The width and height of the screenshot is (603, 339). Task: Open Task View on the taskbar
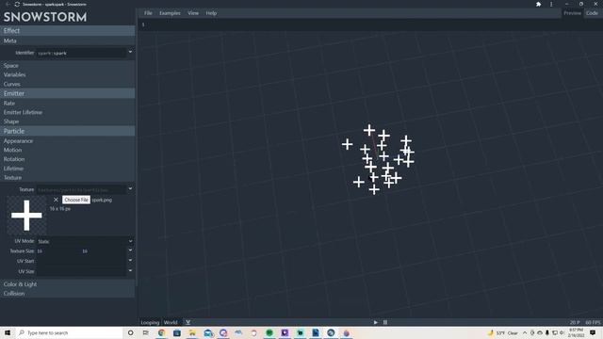(x=146, y=332)
